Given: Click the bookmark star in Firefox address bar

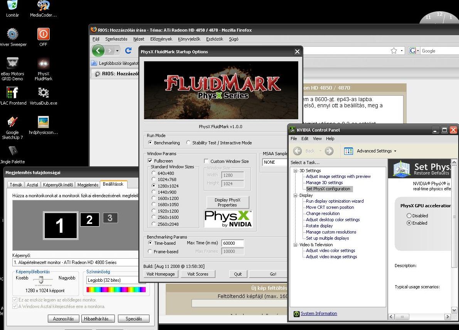Looking at the screenshot, I should (394, 51).
